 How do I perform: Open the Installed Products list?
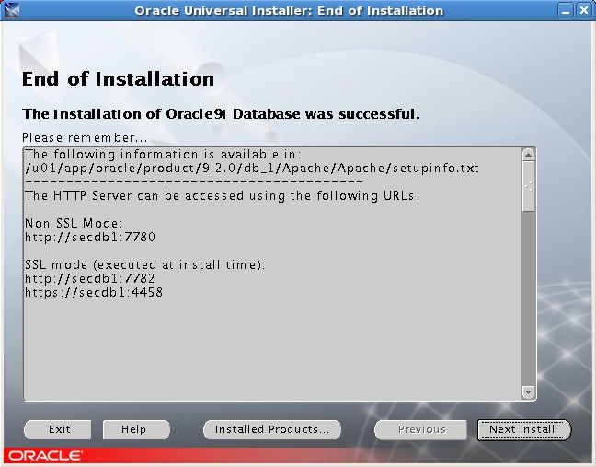click(x=271, y=429)
